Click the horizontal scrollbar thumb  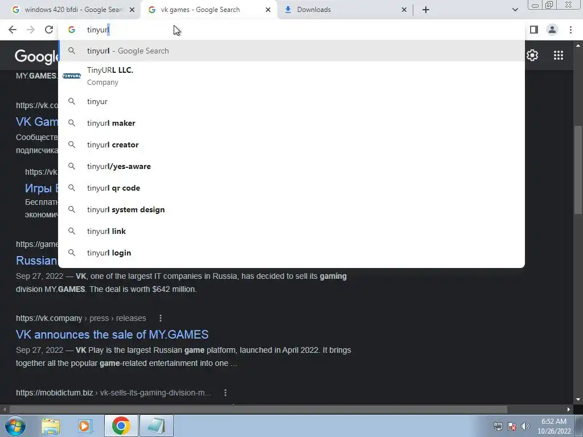pyautogui.click(x=258, y=410)
